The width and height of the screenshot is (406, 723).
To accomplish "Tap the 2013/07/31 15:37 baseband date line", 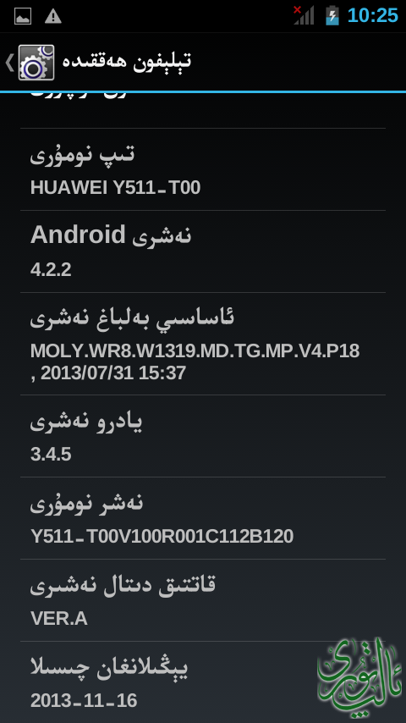I will [108, 373].
